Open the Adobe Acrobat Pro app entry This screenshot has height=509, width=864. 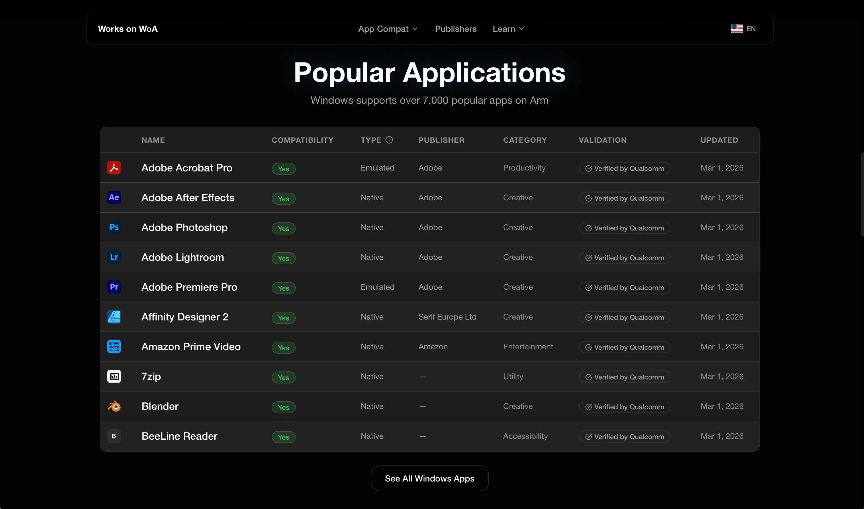[187, 168]
